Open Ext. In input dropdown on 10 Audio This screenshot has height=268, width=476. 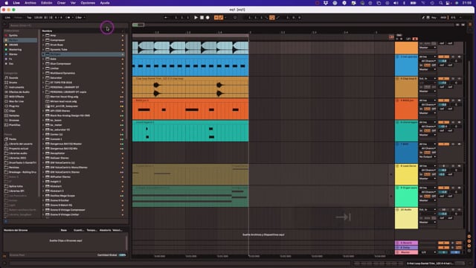tap(428, 210)
